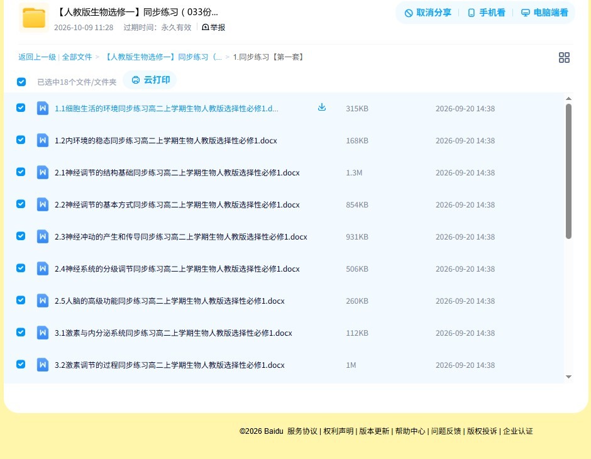
Task: Click Word icon of 1.1细胞生活的环境 file
Action: point(43,108)
